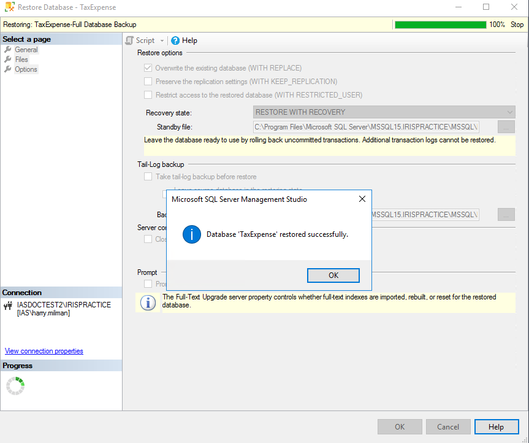Click the Backup file path field

pos(425,215)
